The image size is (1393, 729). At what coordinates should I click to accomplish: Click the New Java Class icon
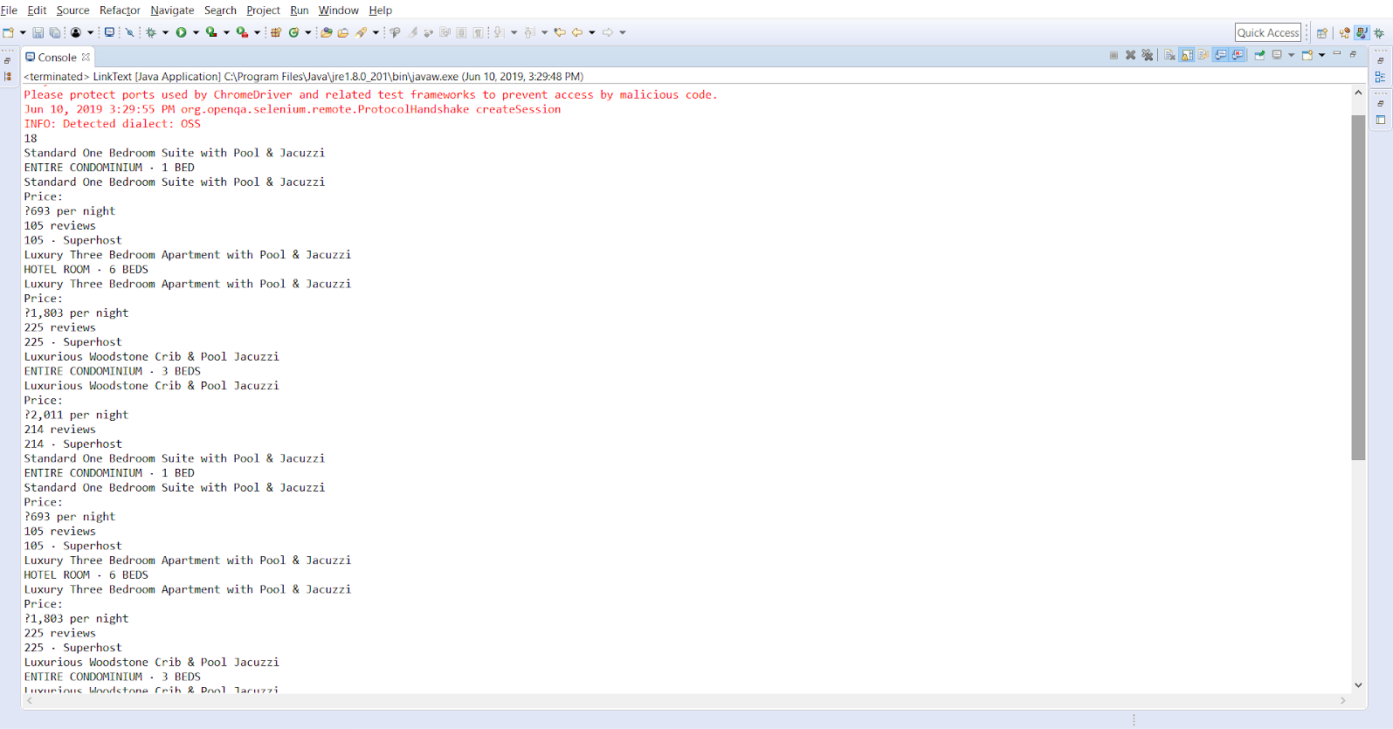[293, 32]
